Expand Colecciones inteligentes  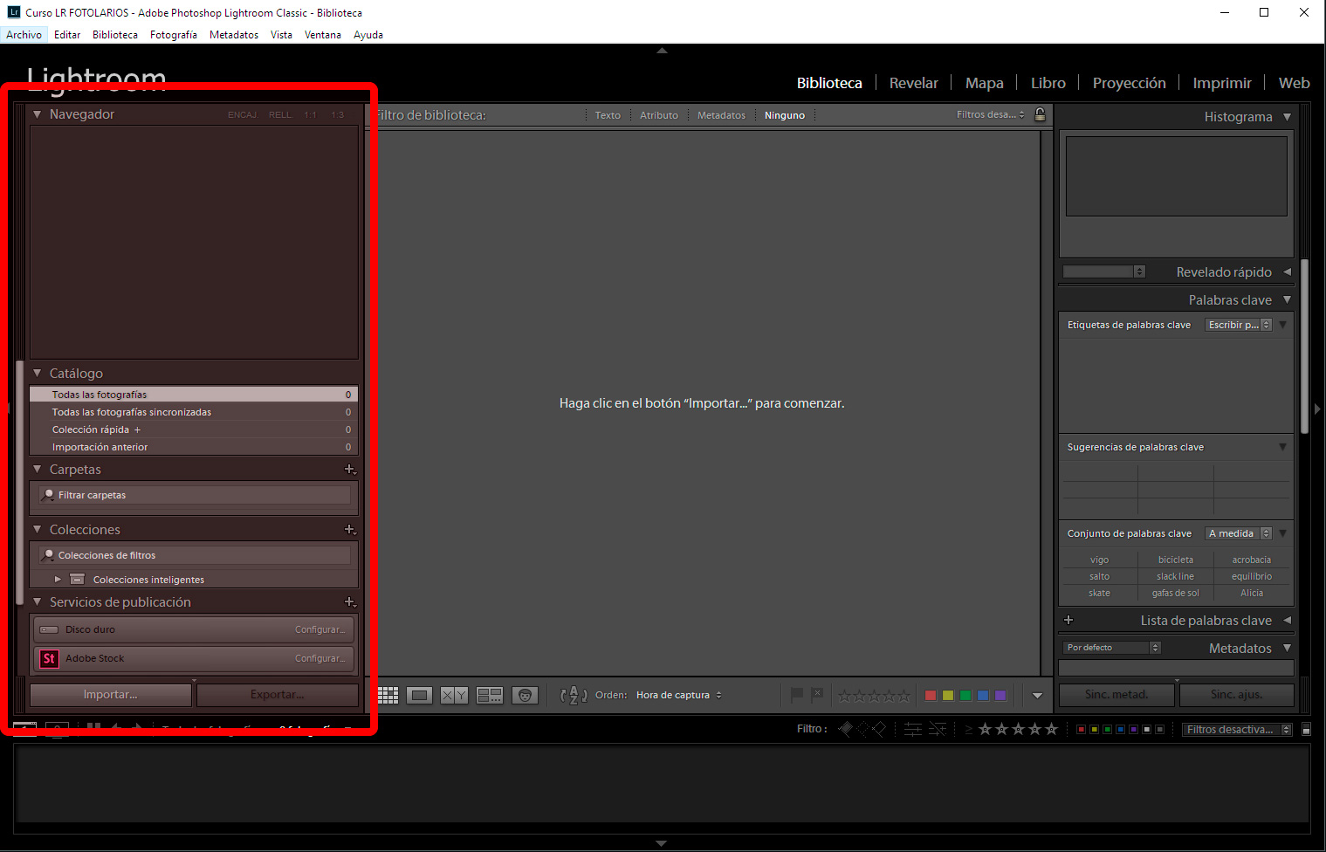[58, 579]
